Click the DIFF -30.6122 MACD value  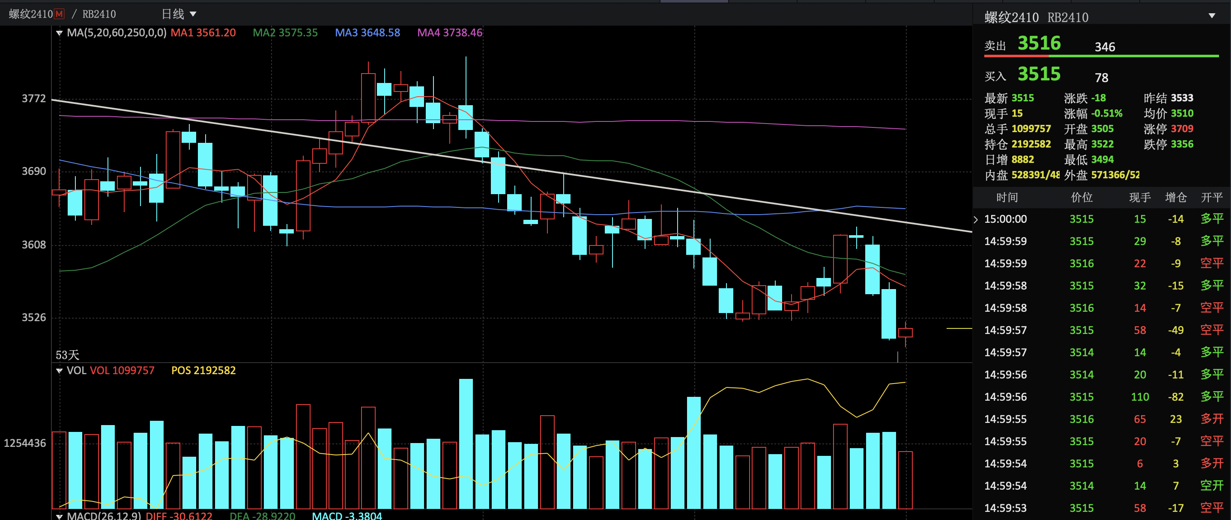point(179,516)
